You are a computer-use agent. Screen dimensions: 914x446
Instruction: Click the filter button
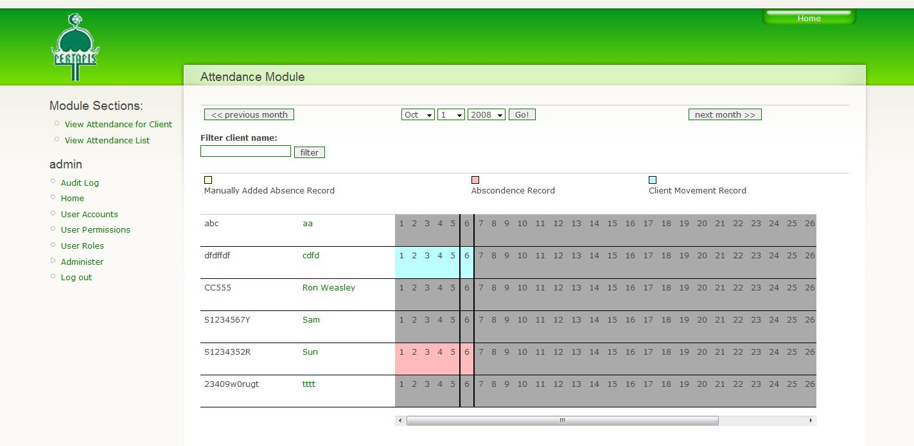point(310,152)
